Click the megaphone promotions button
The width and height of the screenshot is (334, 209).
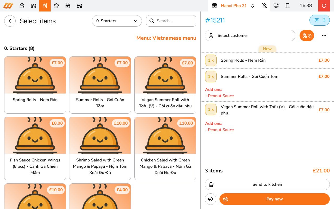[211, 199]
